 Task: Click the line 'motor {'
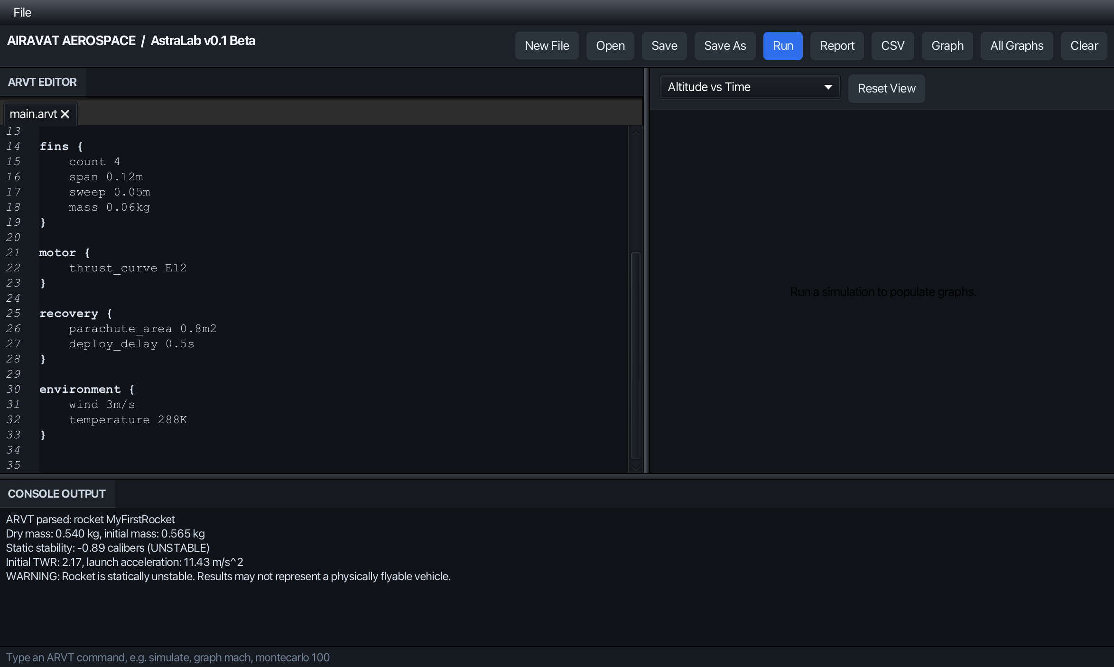[x=65, y=253]
